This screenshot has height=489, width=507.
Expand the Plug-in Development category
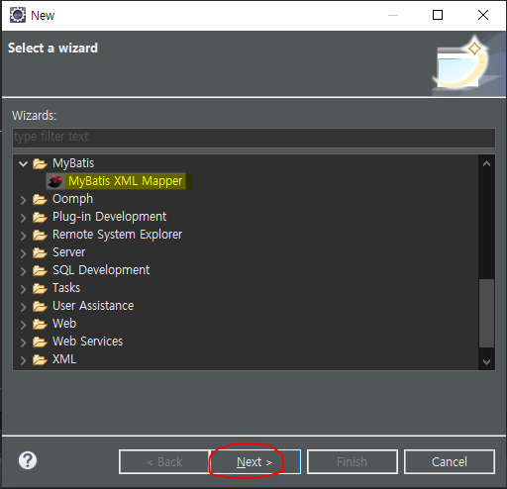23,218
